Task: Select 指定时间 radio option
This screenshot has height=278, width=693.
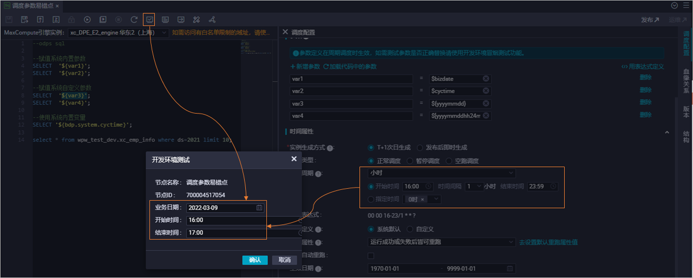Action: click(x=371, y=199)
